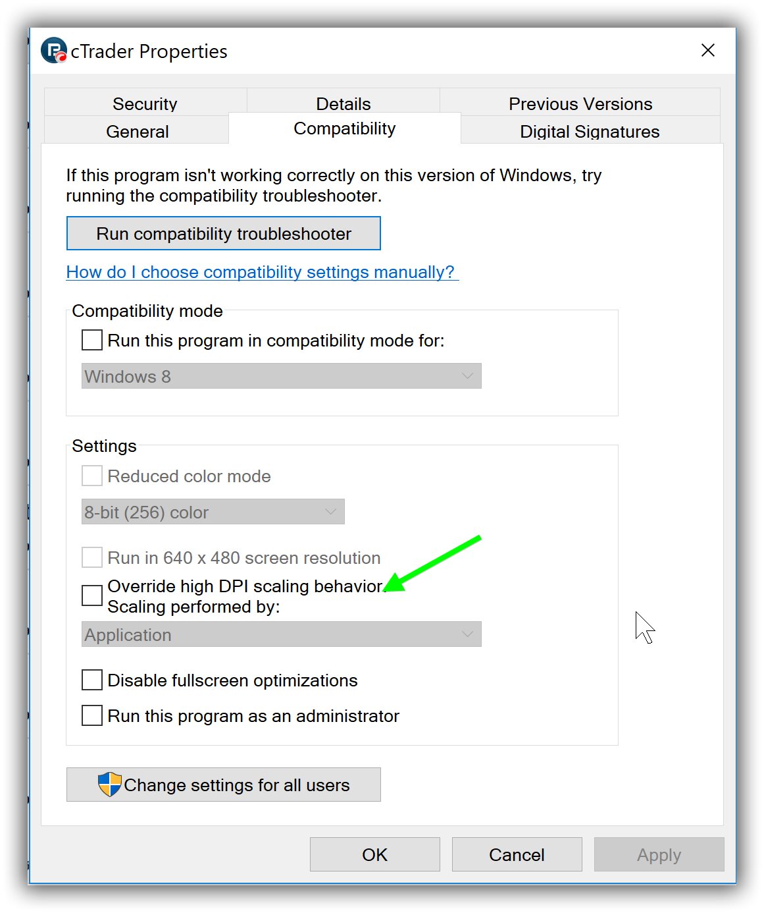The image size is (764, 913).
Task: Go to the General tab
Action: coord(137,131)
